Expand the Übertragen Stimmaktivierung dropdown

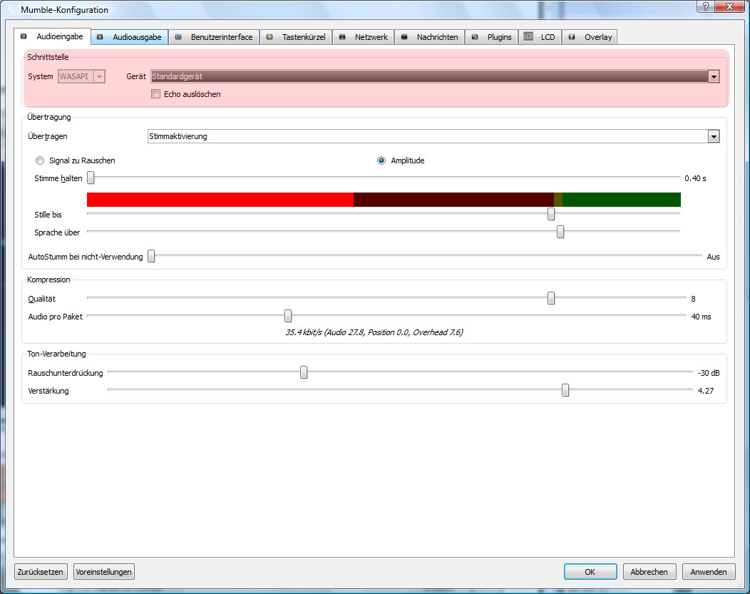point(433,136)
